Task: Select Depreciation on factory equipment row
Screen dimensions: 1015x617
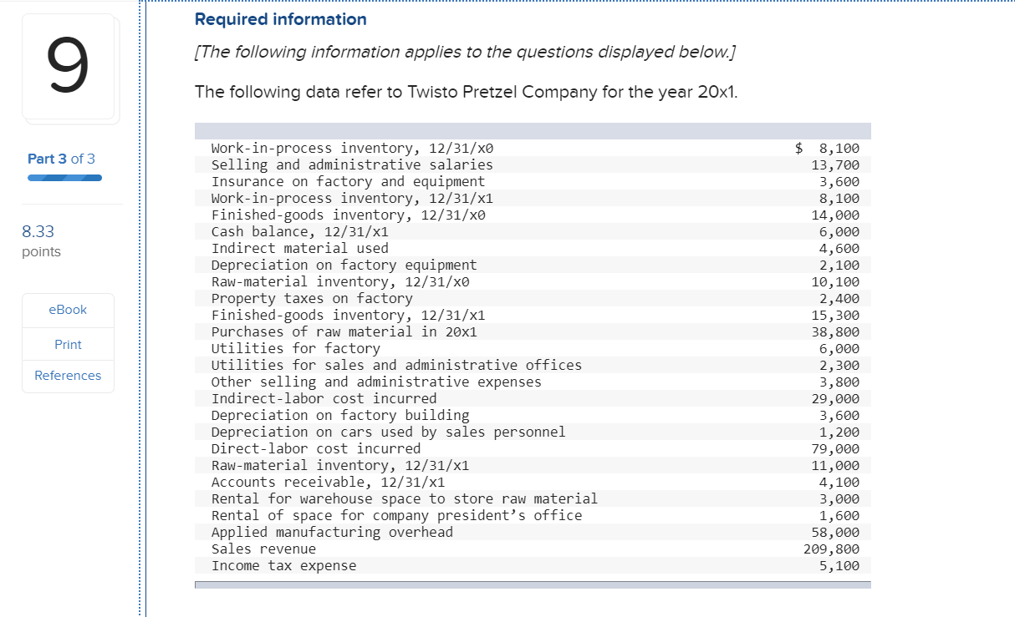Action: click(533, 265)
